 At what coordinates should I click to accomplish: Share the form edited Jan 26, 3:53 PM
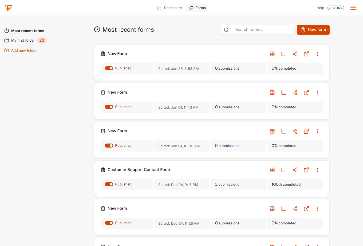(295, 54)
